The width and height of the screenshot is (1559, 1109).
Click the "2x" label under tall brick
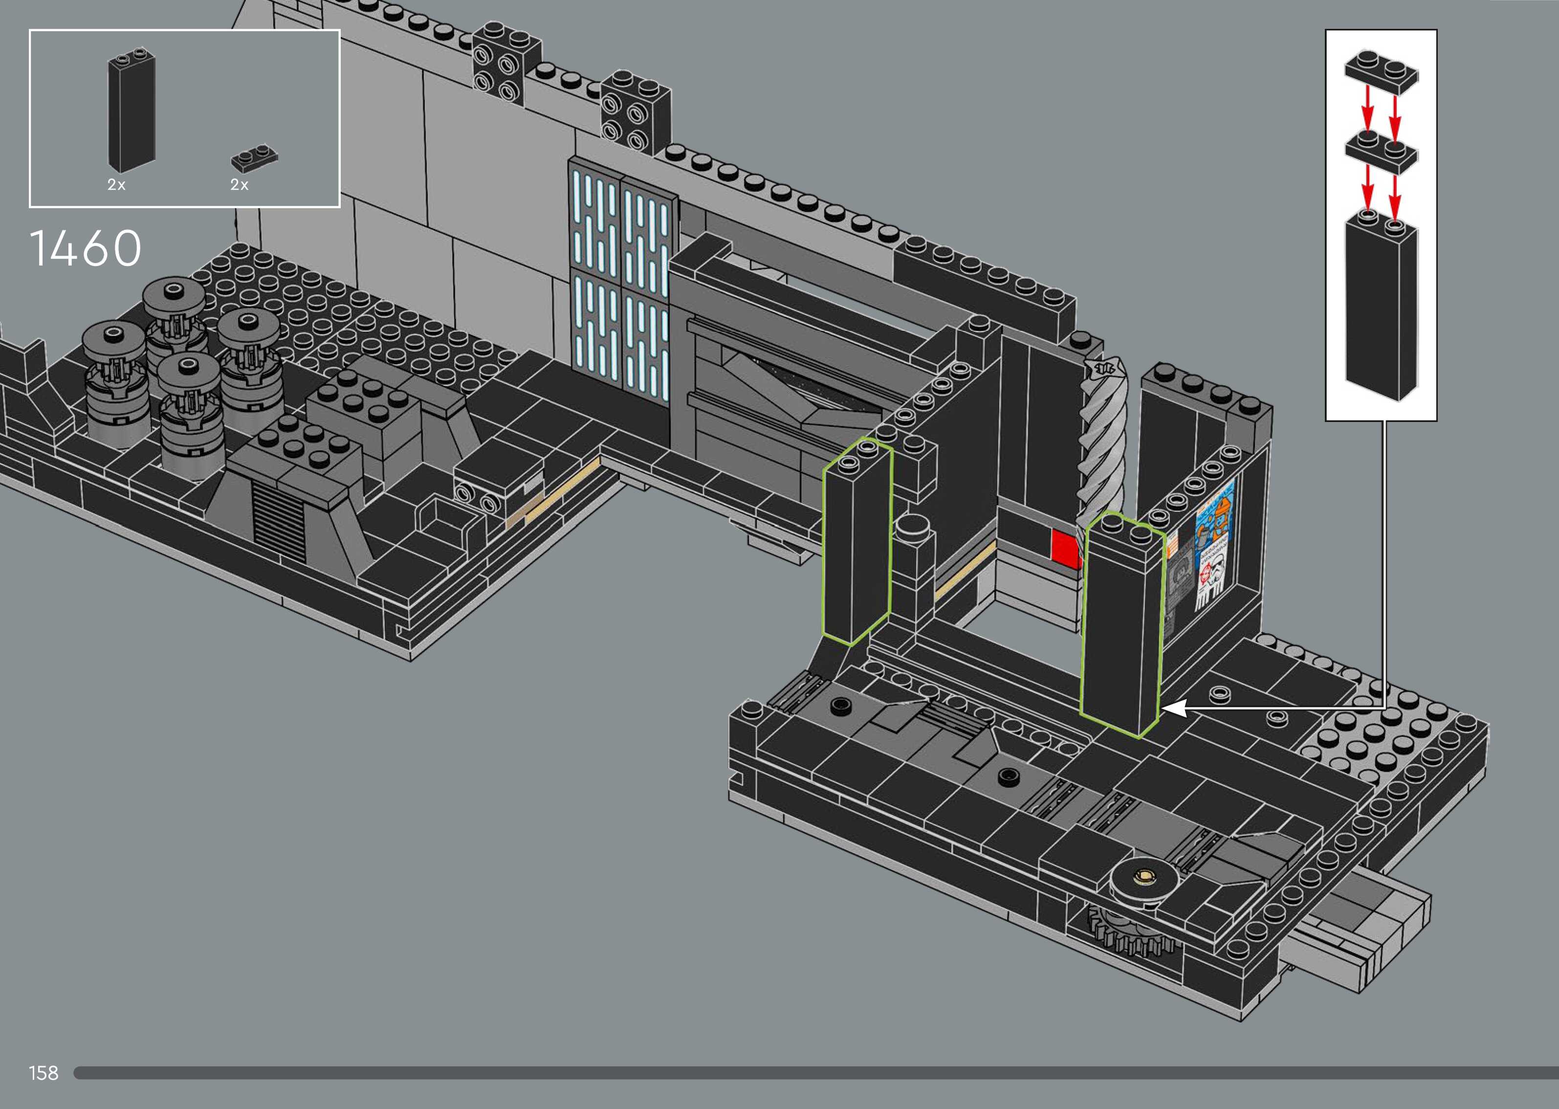[x=117, y=185]
